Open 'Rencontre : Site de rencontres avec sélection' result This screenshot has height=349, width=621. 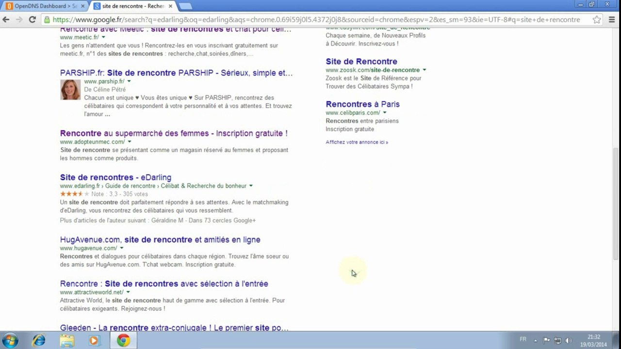164,284
